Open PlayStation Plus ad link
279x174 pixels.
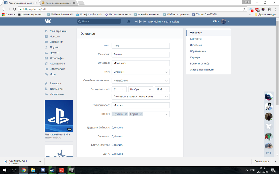[x=57, y=134]
